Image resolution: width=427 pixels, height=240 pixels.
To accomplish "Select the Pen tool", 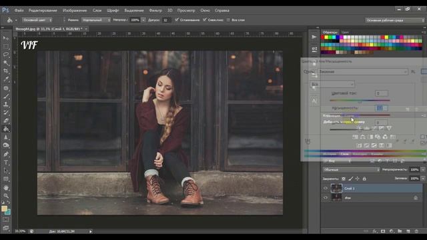I will pos(6,154).
